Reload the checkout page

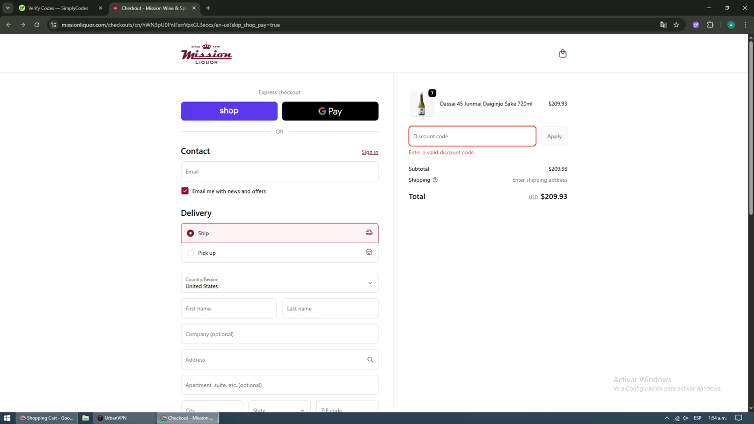[37, 25]
